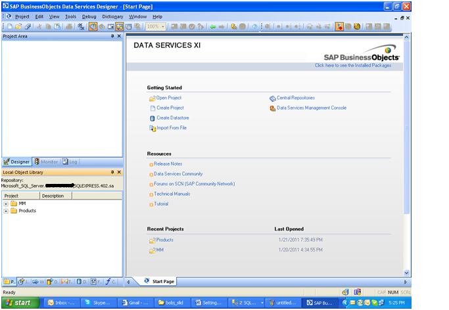Toggle the highlighted filters/breakpoints toolbar icon
The width and height of the screenshot is (449, 310).
[339, 26]
